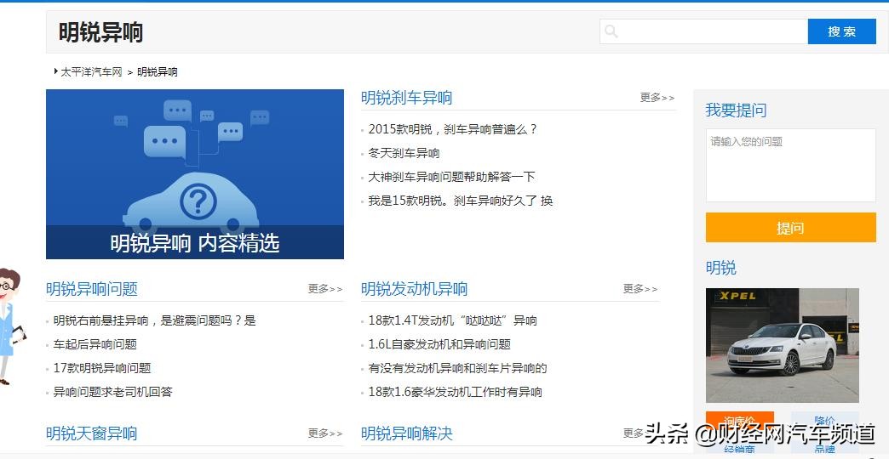Viewport: 889px width, 459px height.
Task: Click the orange 提问 button
Action: 790,228
